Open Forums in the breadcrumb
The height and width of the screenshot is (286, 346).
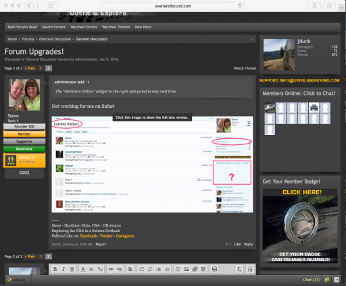coord(28,39)
